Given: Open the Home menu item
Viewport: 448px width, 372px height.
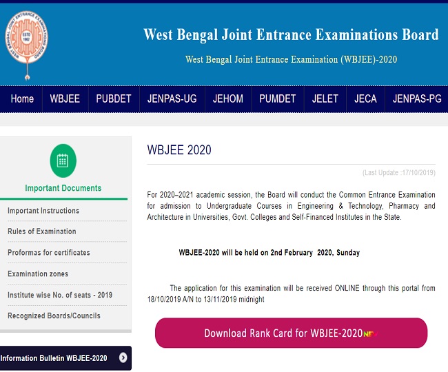Looking at the screenshot, I should (x=22, y=99).
